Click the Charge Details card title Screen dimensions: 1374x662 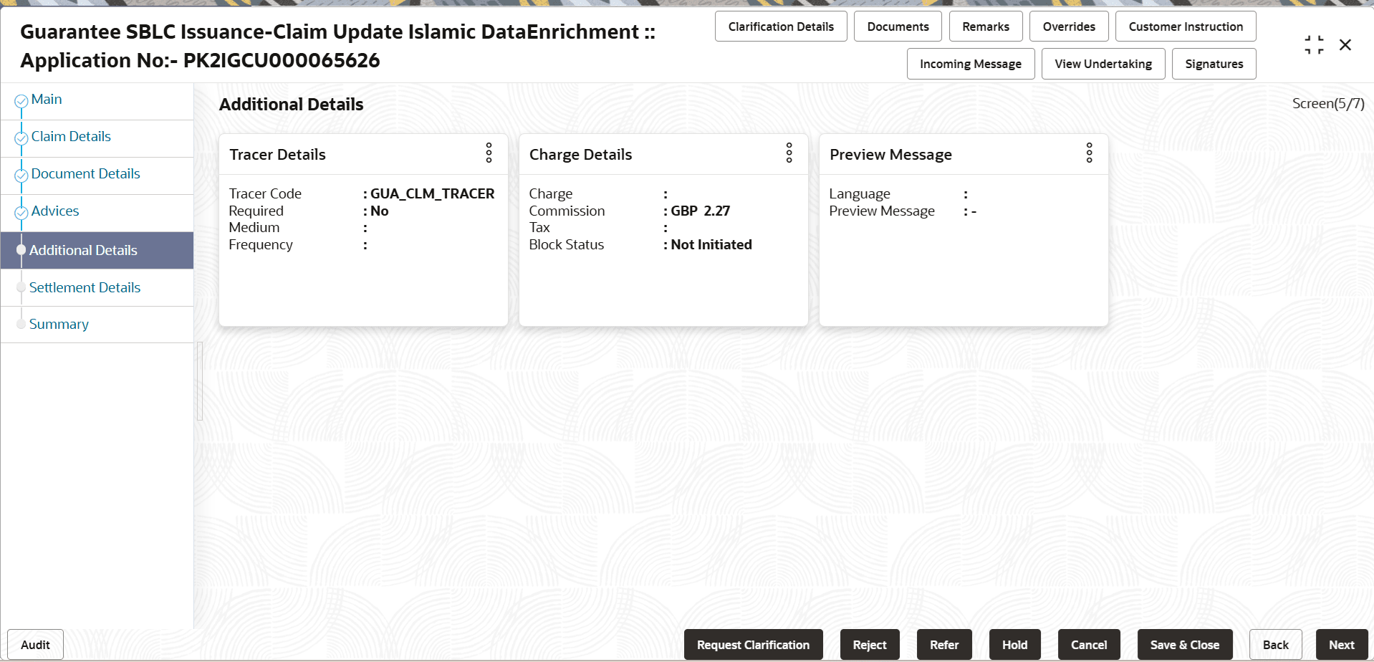(580, 155)
